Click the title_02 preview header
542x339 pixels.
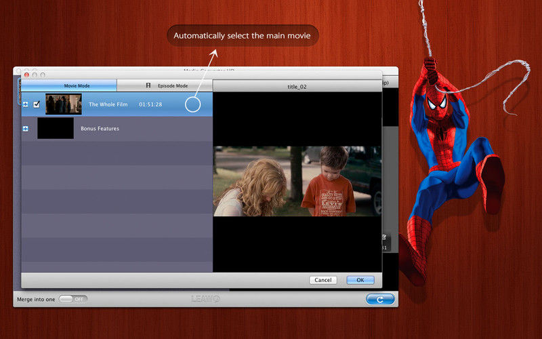(297, 87)
